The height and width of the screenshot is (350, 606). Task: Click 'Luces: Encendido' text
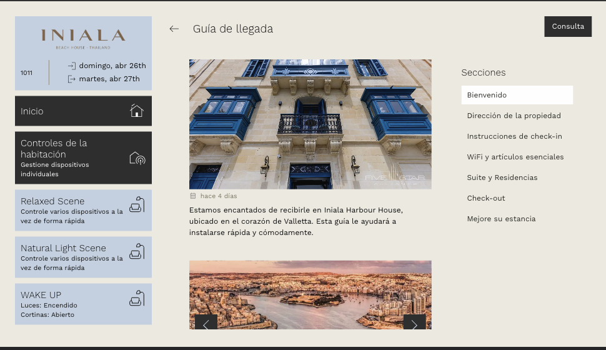(49, 306)
